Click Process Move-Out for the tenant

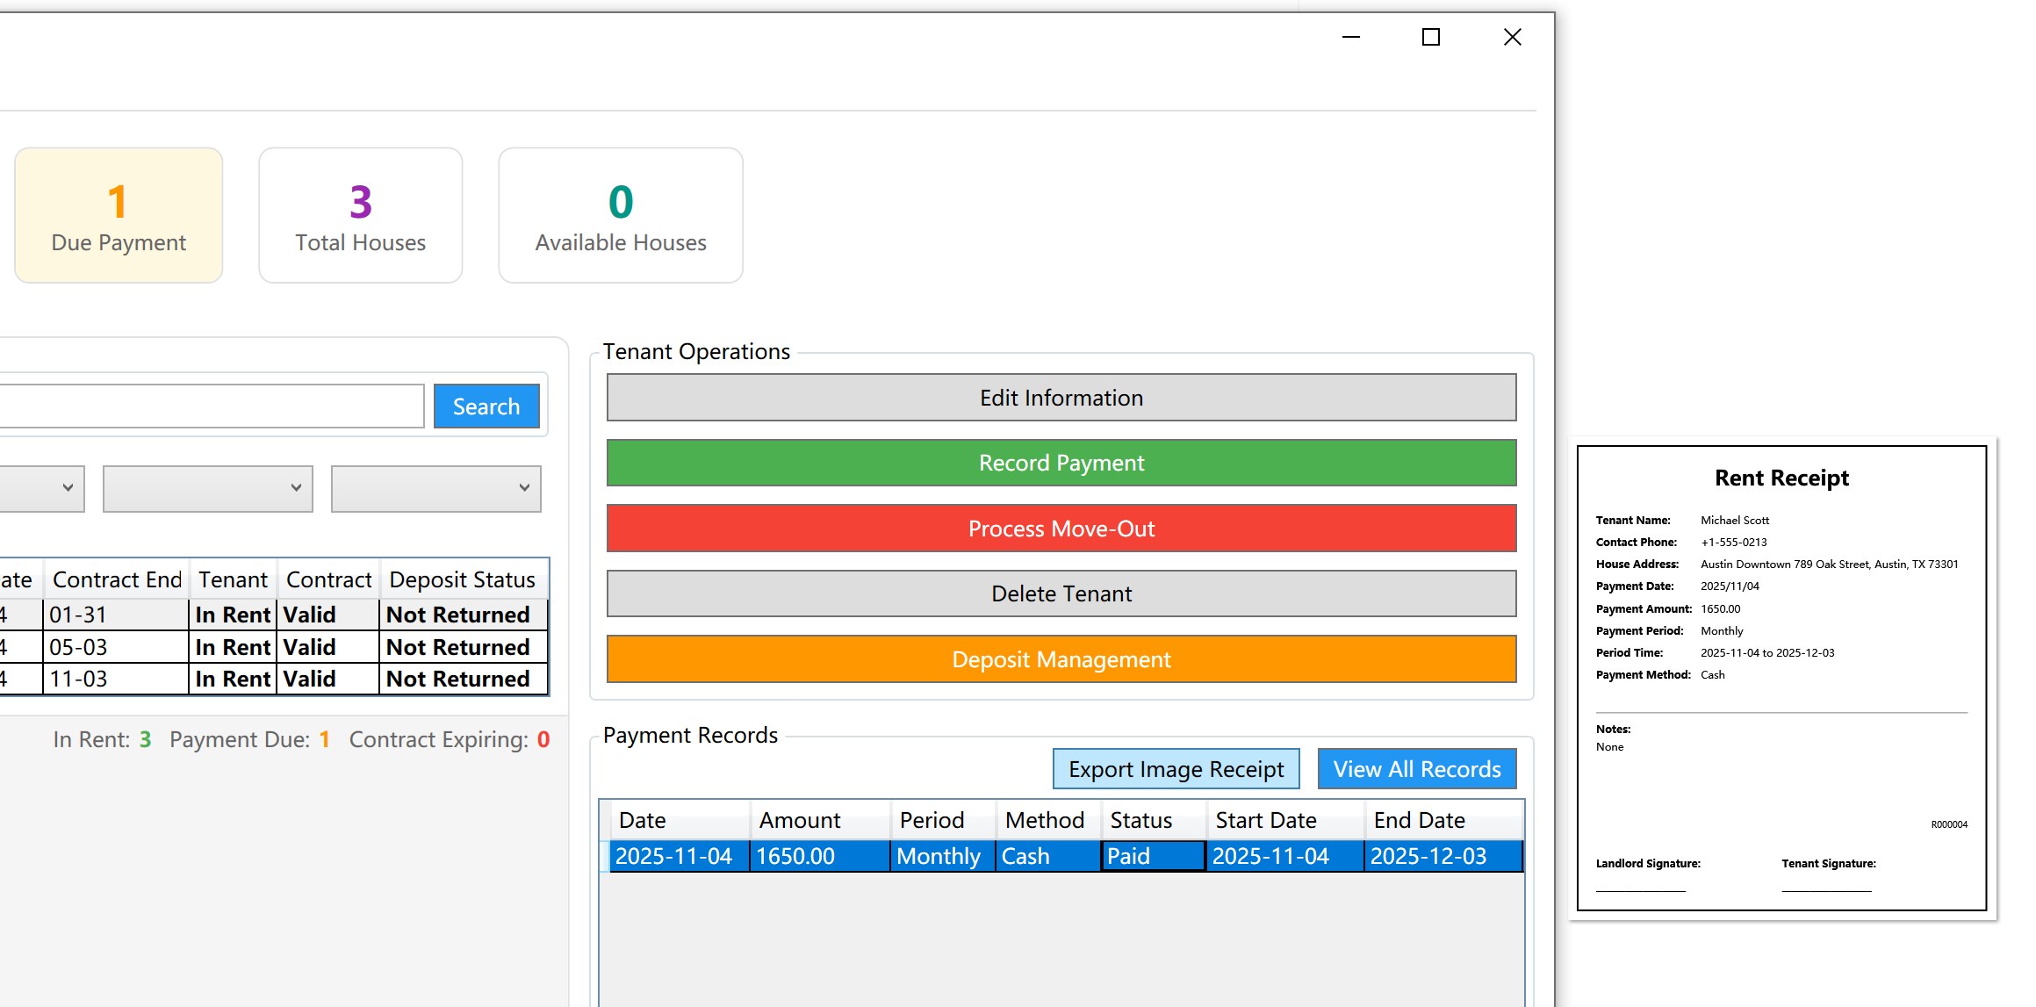pyautogui.click(x=1061, y=528)
